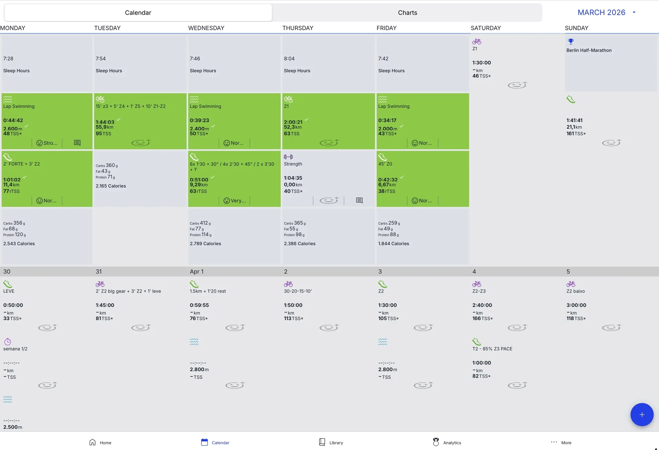The width and height of the screenshot is (659, 450).
Task: Open the 'Very...' feeling selector on Wednesday's run
Action: pyautogui.click(x=234, y=201)
